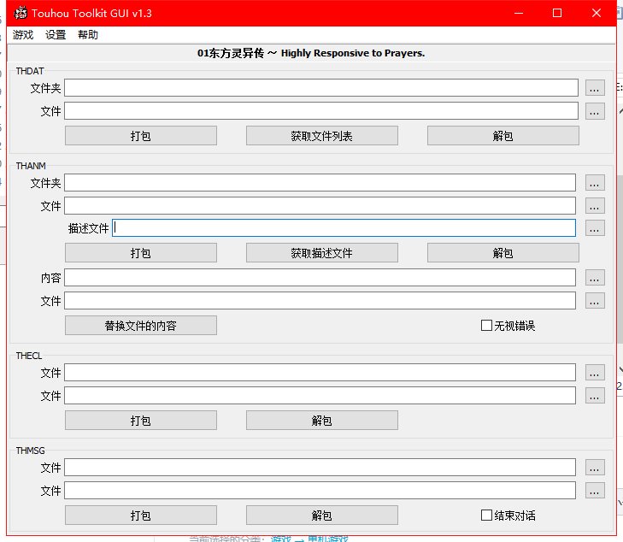Click the THANM 解包 button
This screenshot has width=623, height=542.
point(503,253)
